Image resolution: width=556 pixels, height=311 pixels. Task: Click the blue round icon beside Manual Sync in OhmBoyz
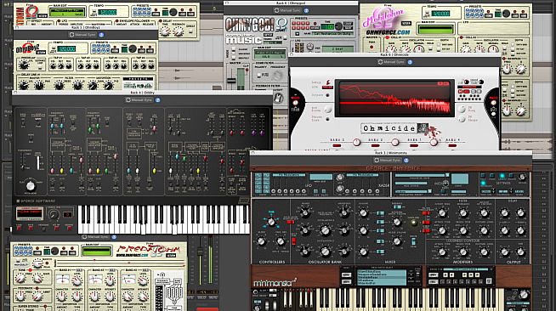pos(101,35)
